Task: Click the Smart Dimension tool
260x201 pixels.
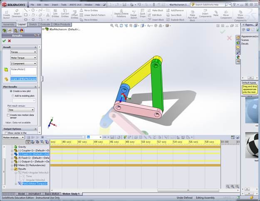Action: 17,14
